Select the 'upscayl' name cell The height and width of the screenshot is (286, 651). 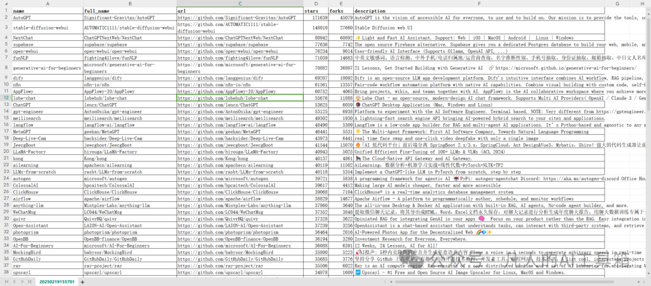48,272
